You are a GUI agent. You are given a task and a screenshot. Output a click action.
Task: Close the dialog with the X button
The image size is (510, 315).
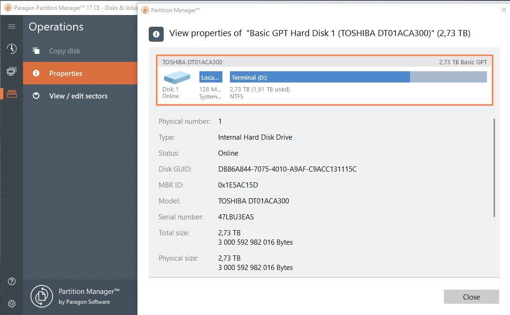(x=503, y=10)
